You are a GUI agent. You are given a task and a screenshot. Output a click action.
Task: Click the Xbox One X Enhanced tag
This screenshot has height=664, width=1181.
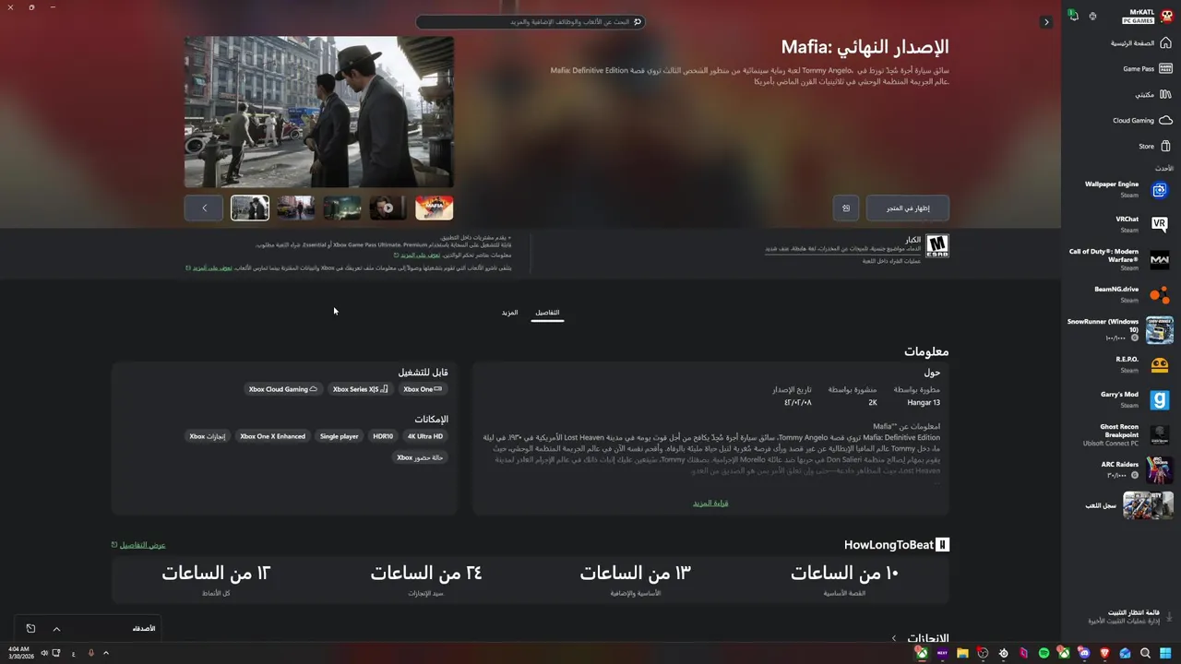[x=272, y=436]
